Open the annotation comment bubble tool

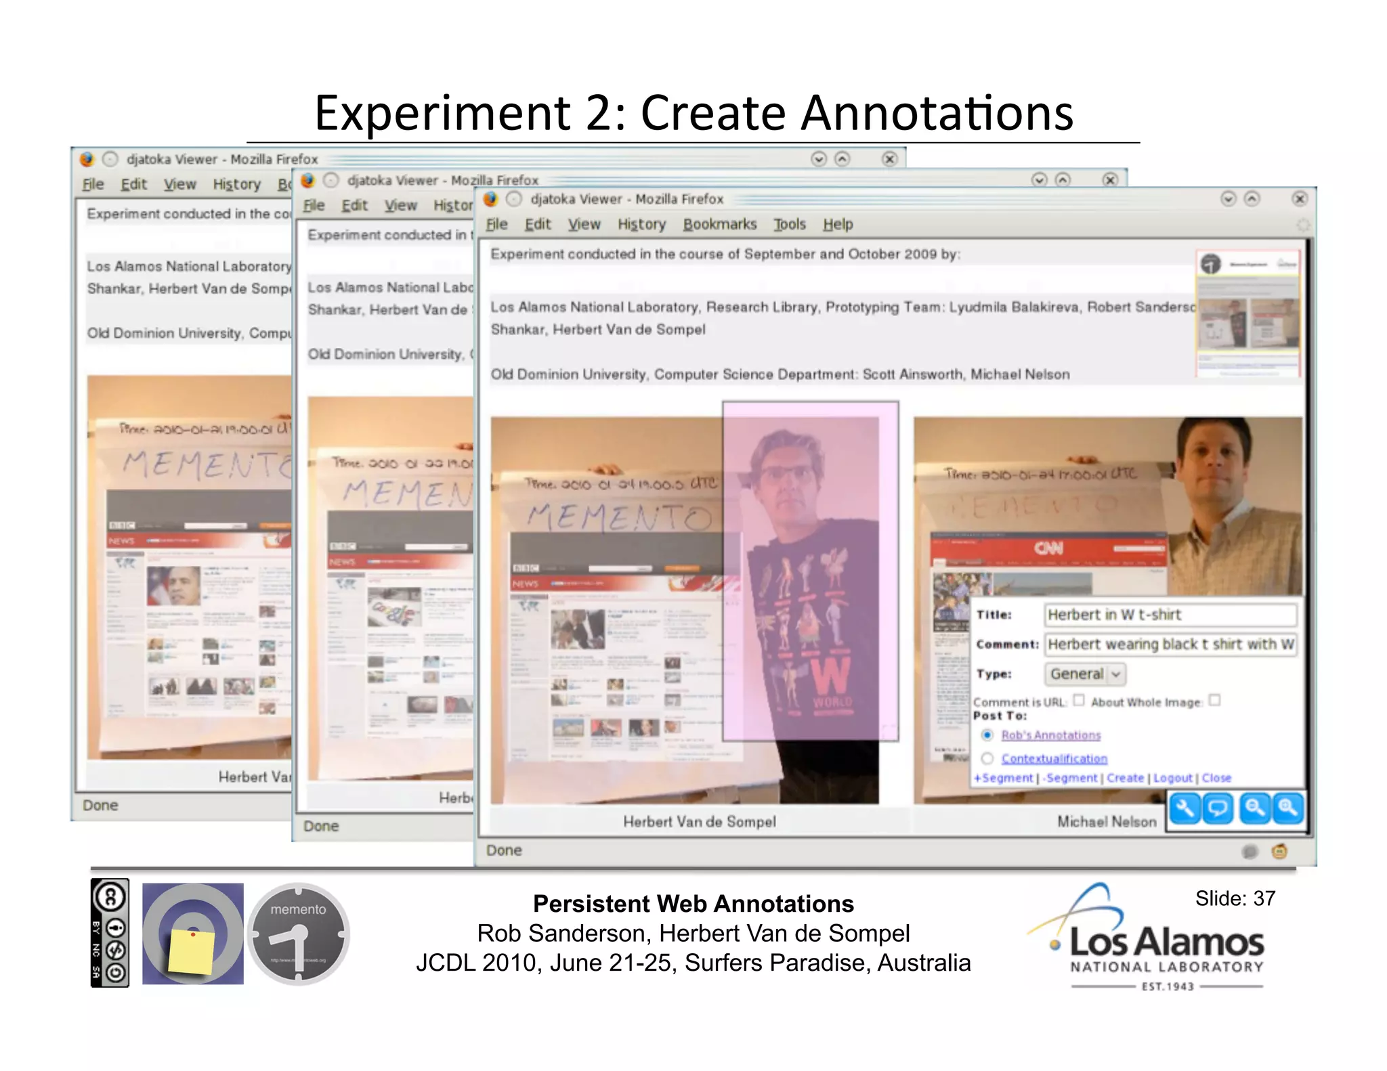coord(1218,808)
